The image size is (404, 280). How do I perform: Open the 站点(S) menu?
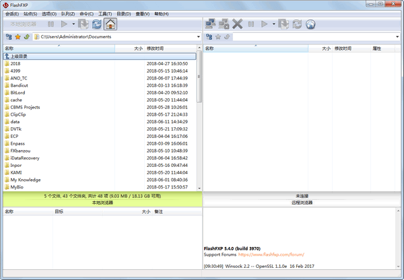(x=30, y=13)
